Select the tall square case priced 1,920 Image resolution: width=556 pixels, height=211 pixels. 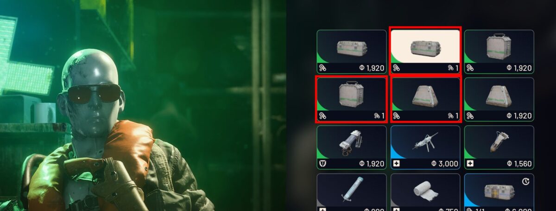click(x=499, y=51)
